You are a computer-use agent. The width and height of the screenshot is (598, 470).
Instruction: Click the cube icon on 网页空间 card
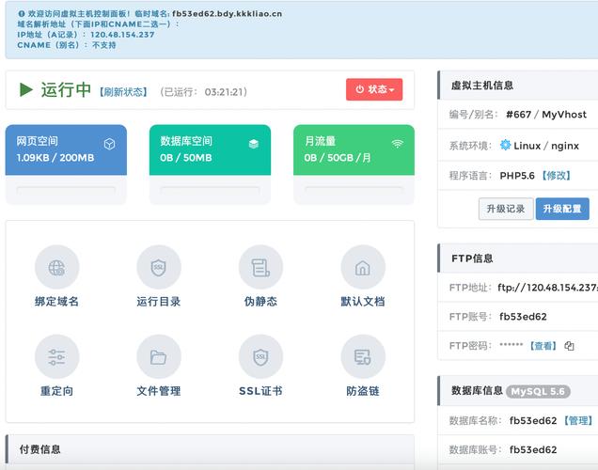pos(109,144)
